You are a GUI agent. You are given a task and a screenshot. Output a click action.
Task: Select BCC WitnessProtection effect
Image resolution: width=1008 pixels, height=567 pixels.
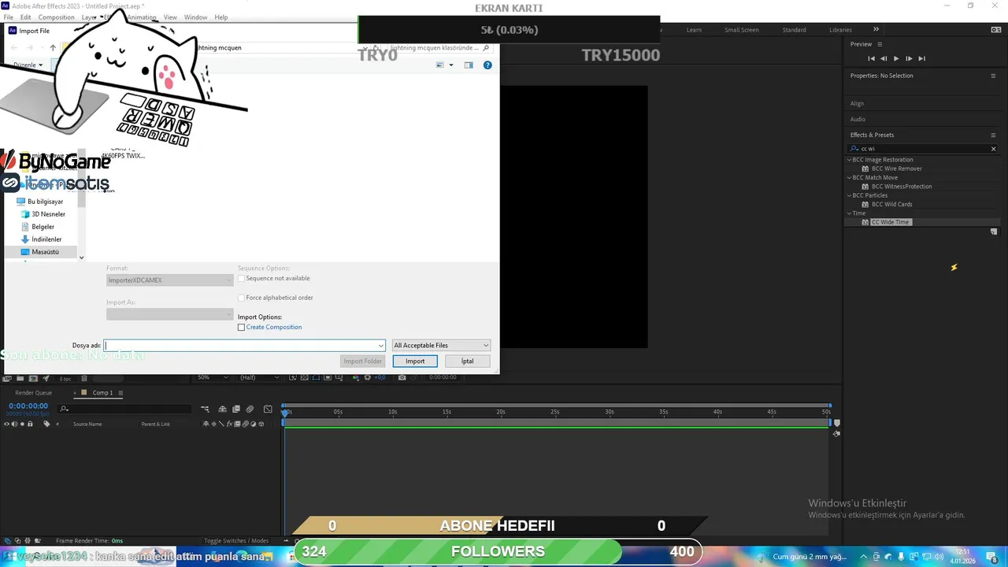click(x=902, y=187)
